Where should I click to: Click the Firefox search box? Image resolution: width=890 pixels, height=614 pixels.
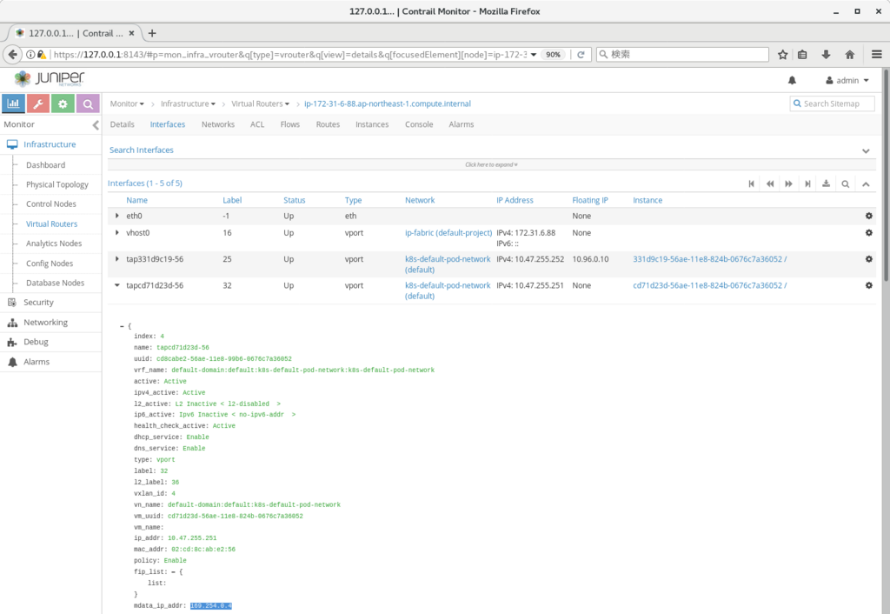tap(682, 55)
